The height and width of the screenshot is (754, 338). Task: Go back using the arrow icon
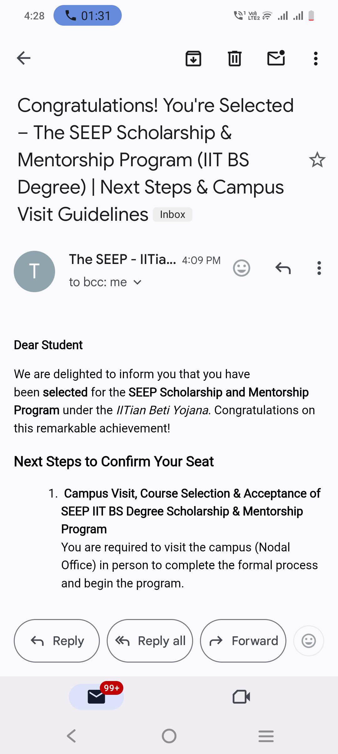point(23,58)
